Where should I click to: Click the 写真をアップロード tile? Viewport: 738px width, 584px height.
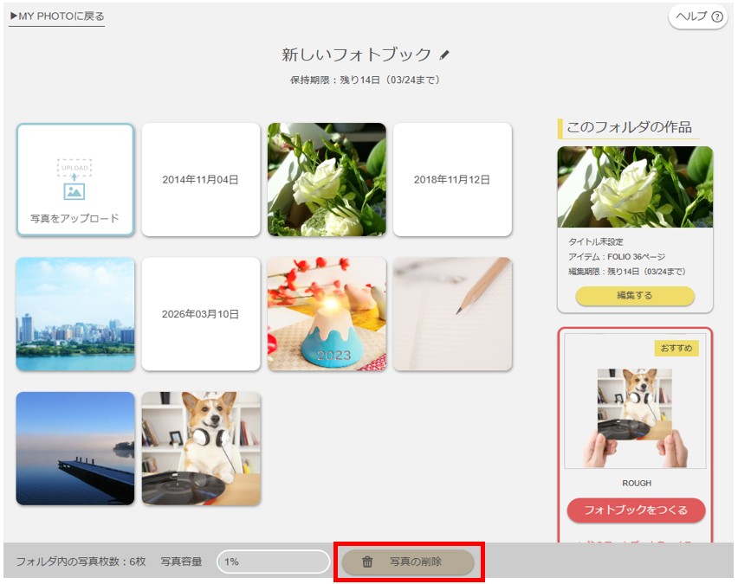[75, 180]
